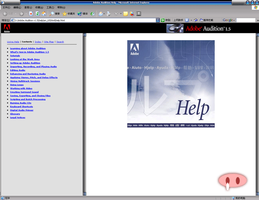Click the eraser icon in assistant toolbar

(196, 20)
